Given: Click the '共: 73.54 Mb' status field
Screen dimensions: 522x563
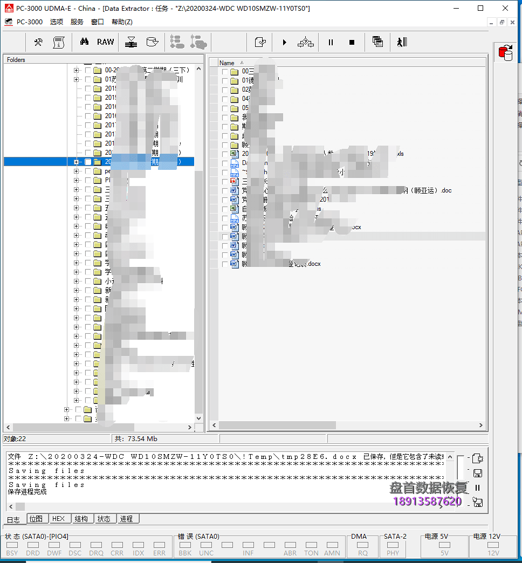Looking at the screenshot, I should 165,439.
